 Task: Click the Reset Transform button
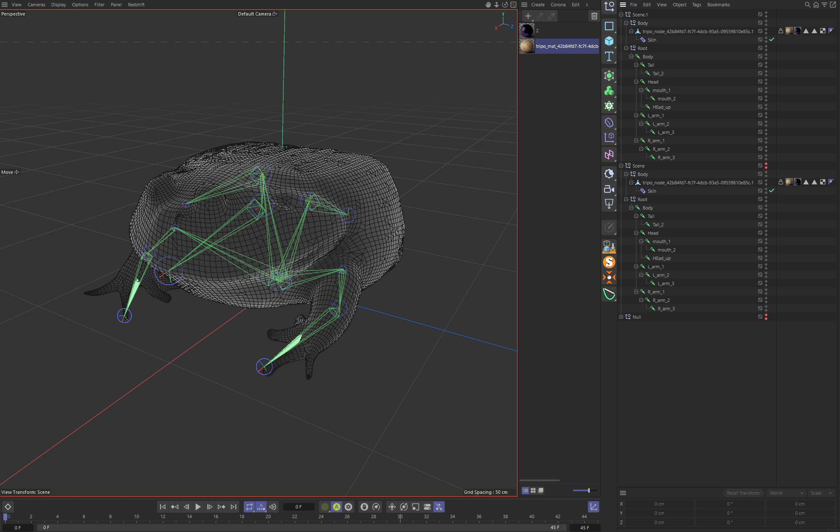coord(743,493)
